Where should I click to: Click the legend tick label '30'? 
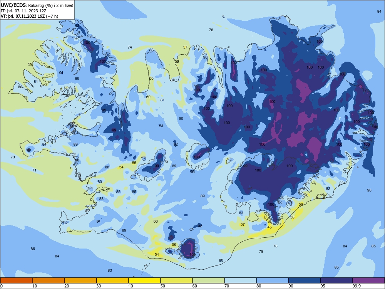click(99, 286)
